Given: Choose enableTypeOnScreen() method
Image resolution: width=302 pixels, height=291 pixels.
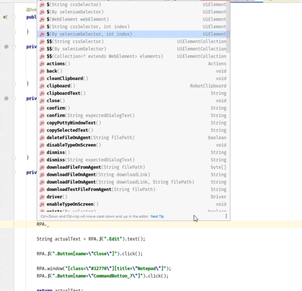Looking at the screenshot, I should [133, 204].
